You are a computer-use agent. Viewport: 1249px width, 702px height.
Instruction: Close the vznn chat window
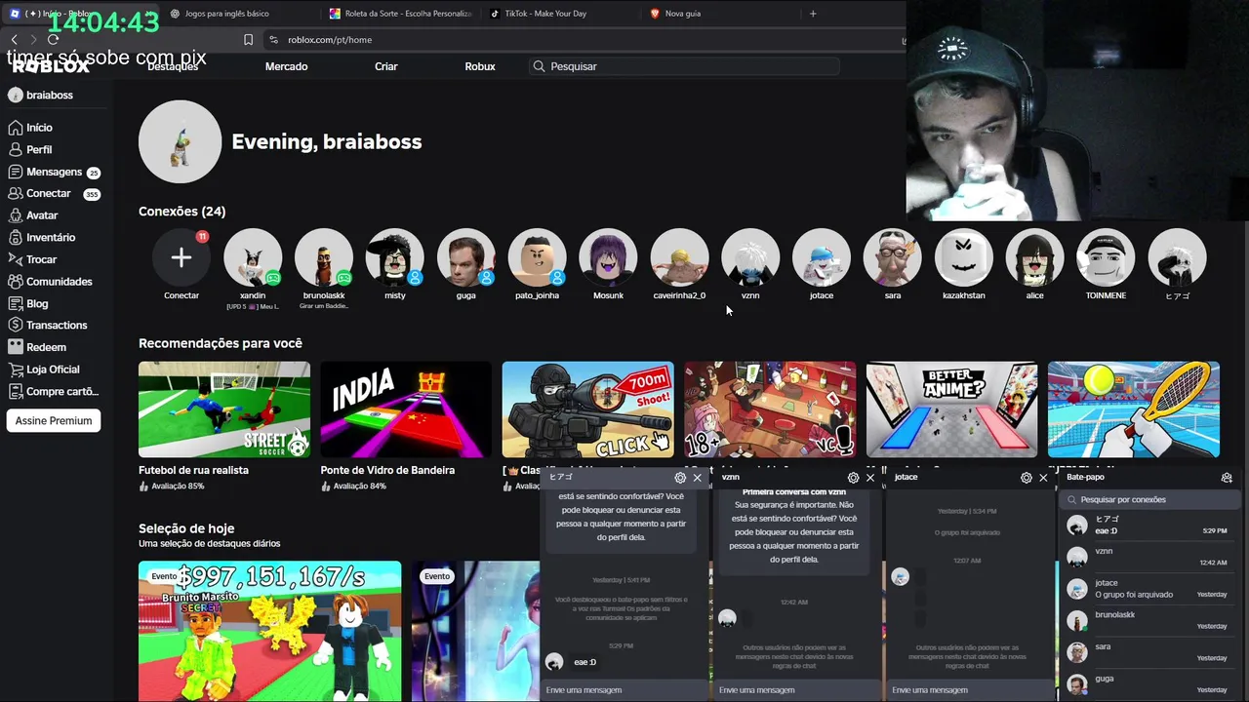(870, 478)
